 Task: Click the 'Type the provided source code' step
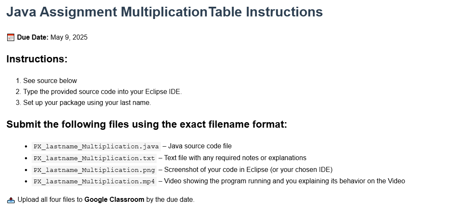click(x=102, y=91)
